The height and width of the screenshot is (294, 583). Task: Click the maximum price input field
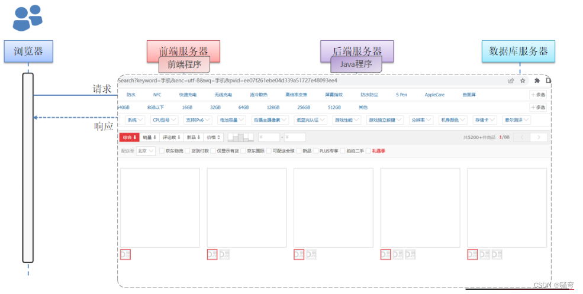pyautogui.click(x=295, y=137)
